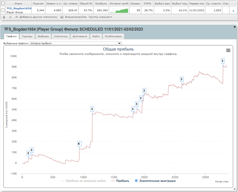Open the История прибыли chart selector

pyautogui.click(x=75, y=43)
